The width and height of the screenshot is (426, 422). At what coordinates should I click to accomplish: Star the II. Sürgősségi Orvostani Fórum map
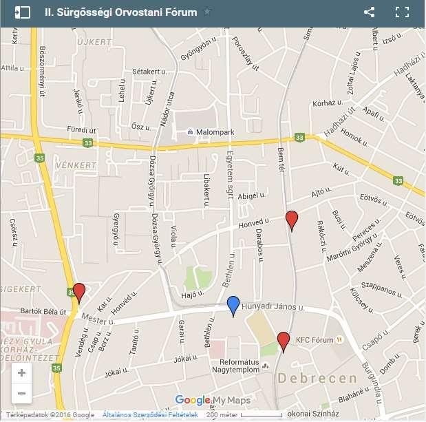207,12
